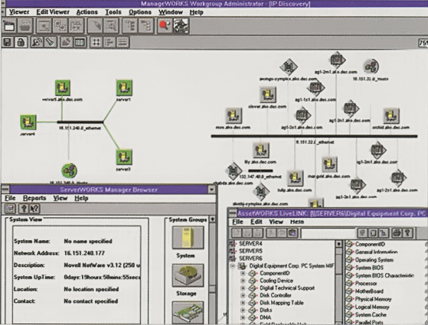Image resolution: width=428 pixels, height=325 pixels.
Task: Click the padlock lock icon in toolbar
Action: tap(21, 42)
